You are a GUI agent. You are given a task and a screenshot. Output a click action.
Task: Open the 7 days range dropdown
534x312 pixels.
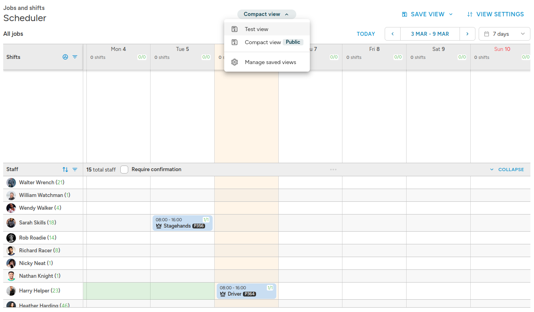pyautogui.click(x=504, y=34)
